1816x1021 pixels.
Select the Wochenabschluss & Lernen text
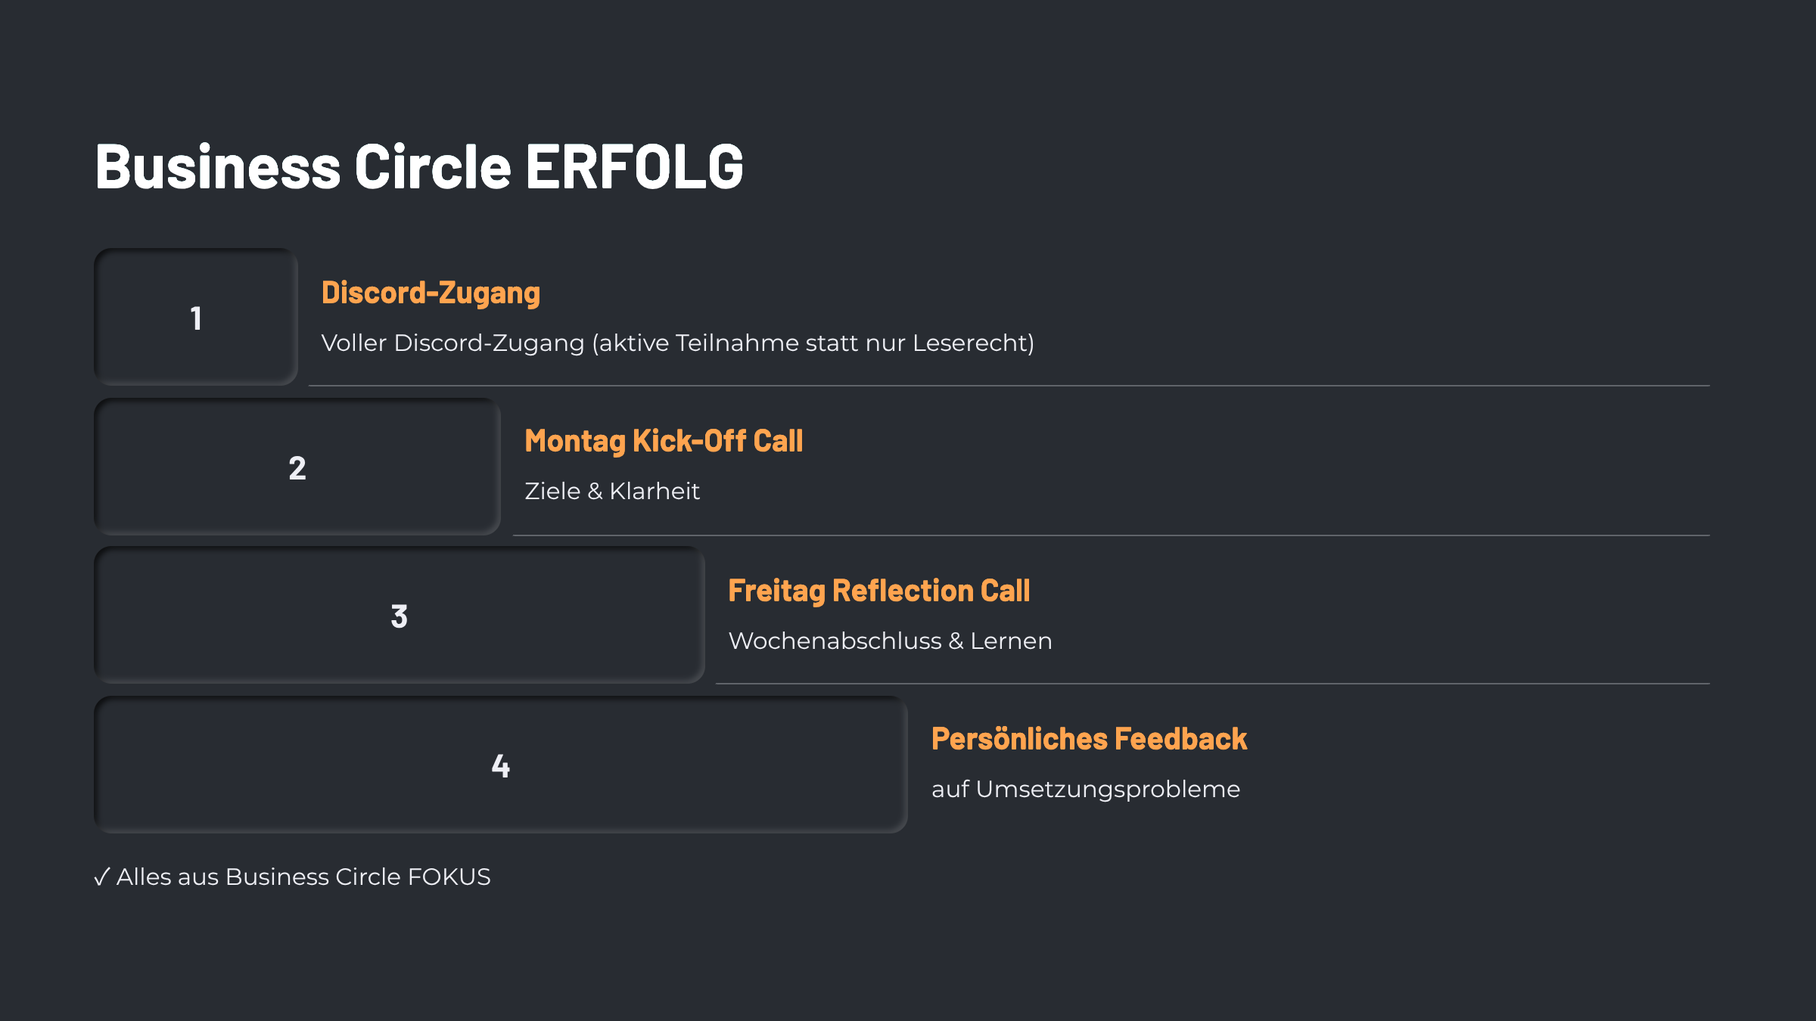pos(890,641)
